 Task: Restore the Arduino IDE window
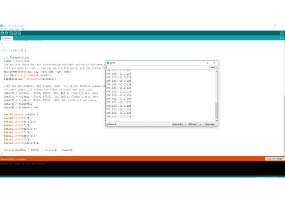click(276, 26)
